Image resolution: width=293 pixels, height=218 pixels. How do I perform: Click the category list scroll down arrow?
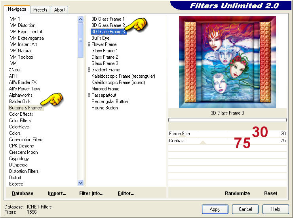tap(80, 183)
